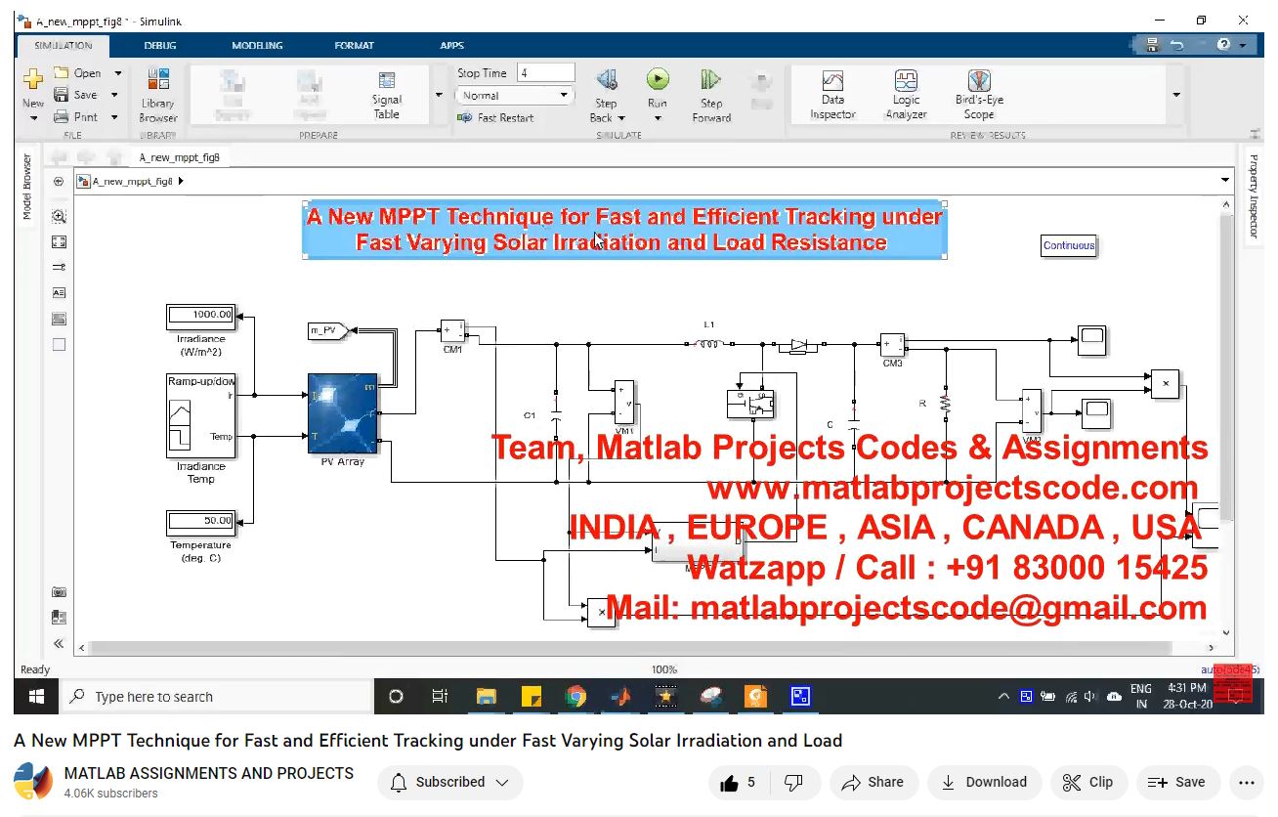Switch to the MODELING tab
Viewport: 1278px width, 817px height.
(257, 45)
